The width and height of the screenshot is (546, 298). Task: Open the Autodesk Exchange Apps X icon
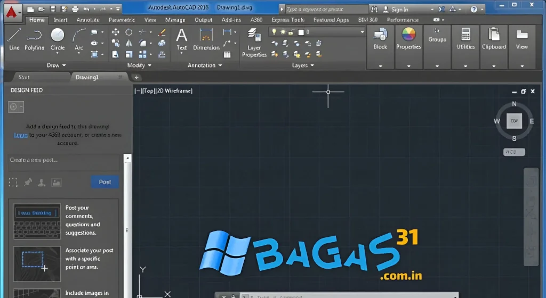(441, 10)
